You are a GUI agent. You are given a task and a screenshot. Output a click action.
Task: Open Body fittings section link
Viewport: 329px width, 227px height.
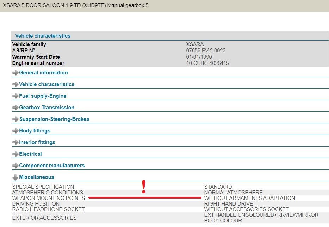click(35, 131)
